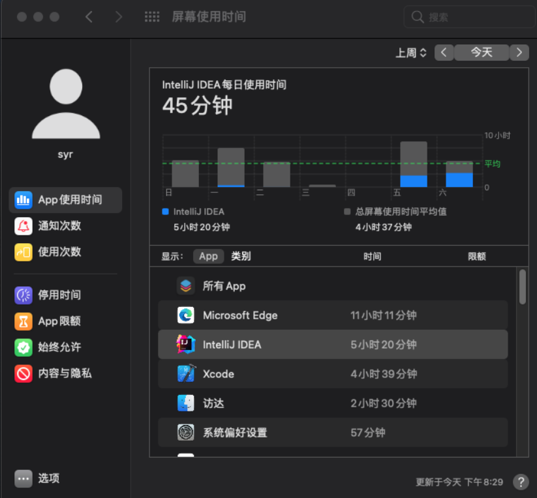Select the 访达 row name
This screenshot has height=498, width=537.
pos(213,403)
